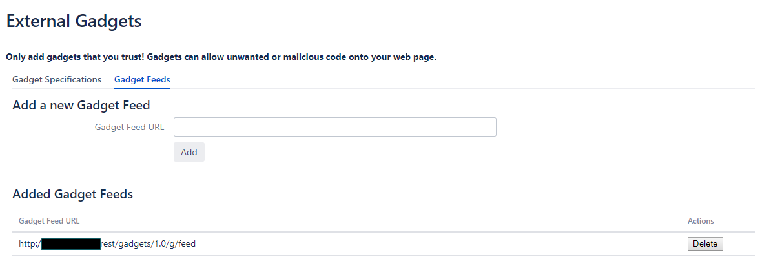This screenshot has width=760, height=257.
Task: Click the Actions column header
Action: (x=701, y=221)
